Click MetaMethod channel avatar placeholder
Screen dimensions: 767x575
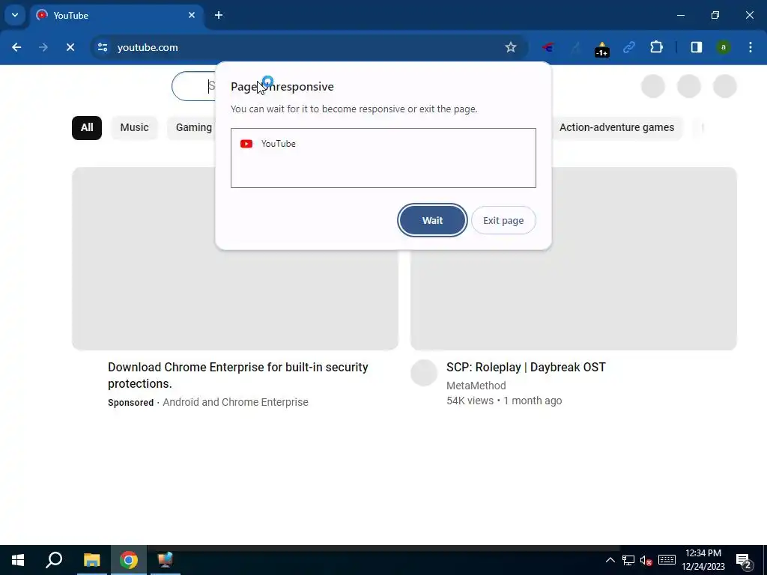click(424, 373)
